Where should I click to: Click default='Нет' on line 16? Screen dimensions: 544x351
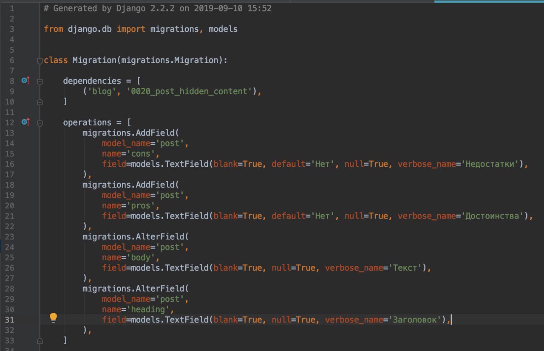(303, 164)
